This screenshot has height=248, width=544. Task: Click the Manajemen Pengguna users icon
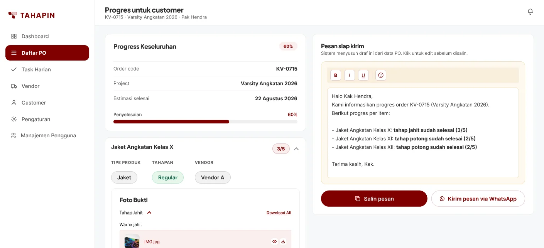(x=14, y=135)
